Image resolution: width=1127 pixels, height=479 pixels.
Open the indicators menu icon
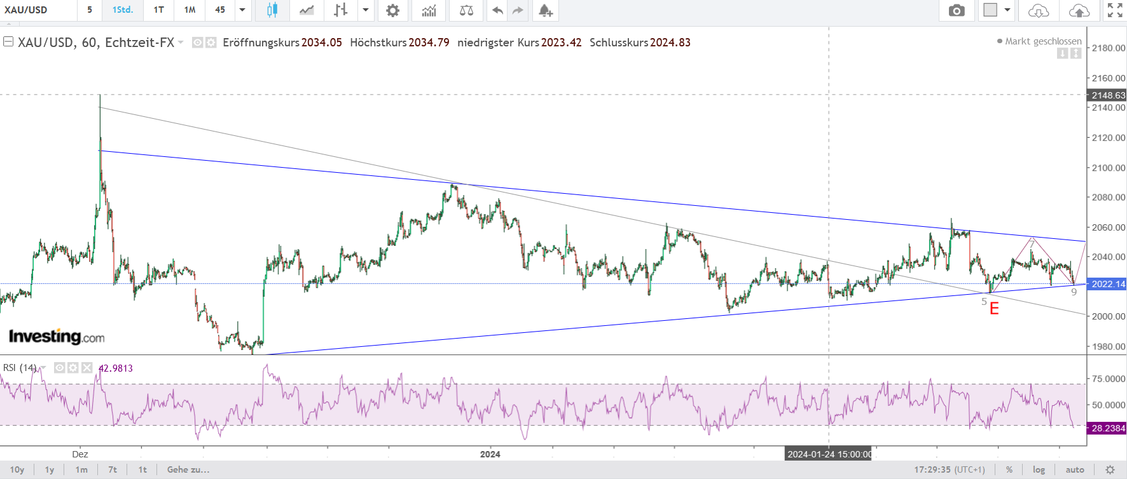click(x=429, y=10)
